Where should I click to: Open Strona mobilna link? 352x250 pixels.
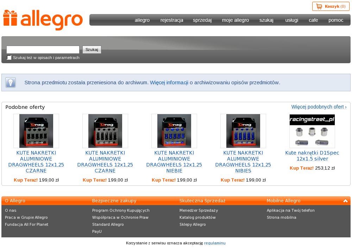[282, 217]
